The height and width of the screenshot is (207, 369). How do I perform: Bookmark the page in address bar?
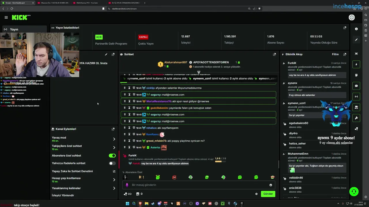tap(103, 9)
